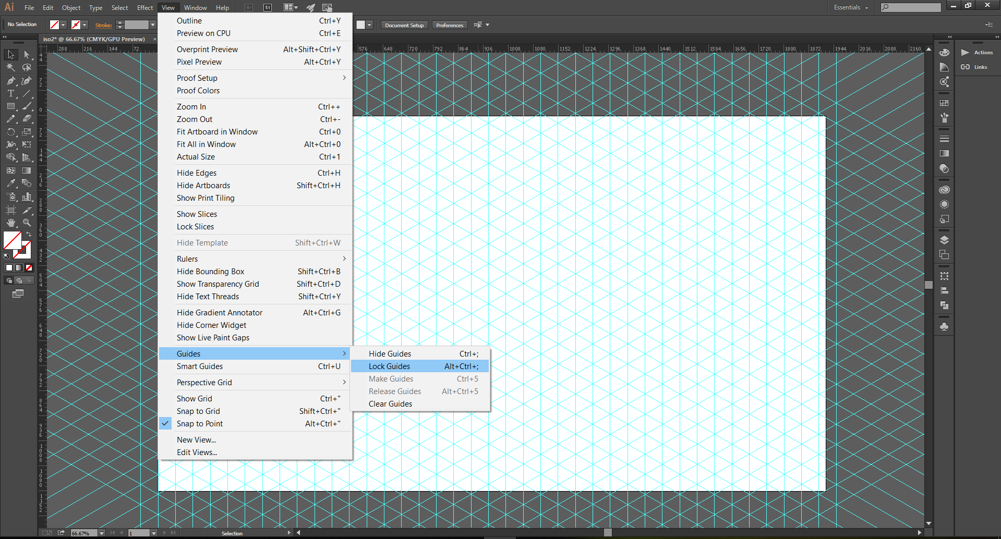Open the Swatches panel icon
The image size is (1001, 539).
944,103
